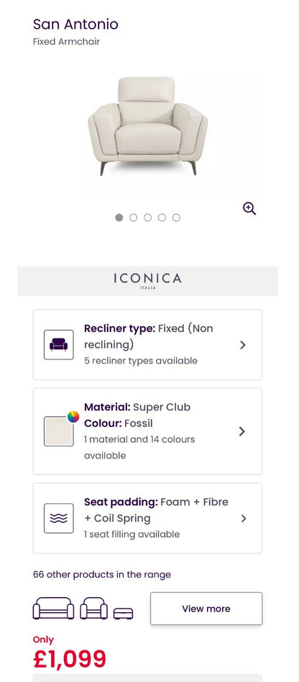This screenshot has width=299, height=682.
Task: Click the Iconica Italia brand logo
Action: pos(147,281)
